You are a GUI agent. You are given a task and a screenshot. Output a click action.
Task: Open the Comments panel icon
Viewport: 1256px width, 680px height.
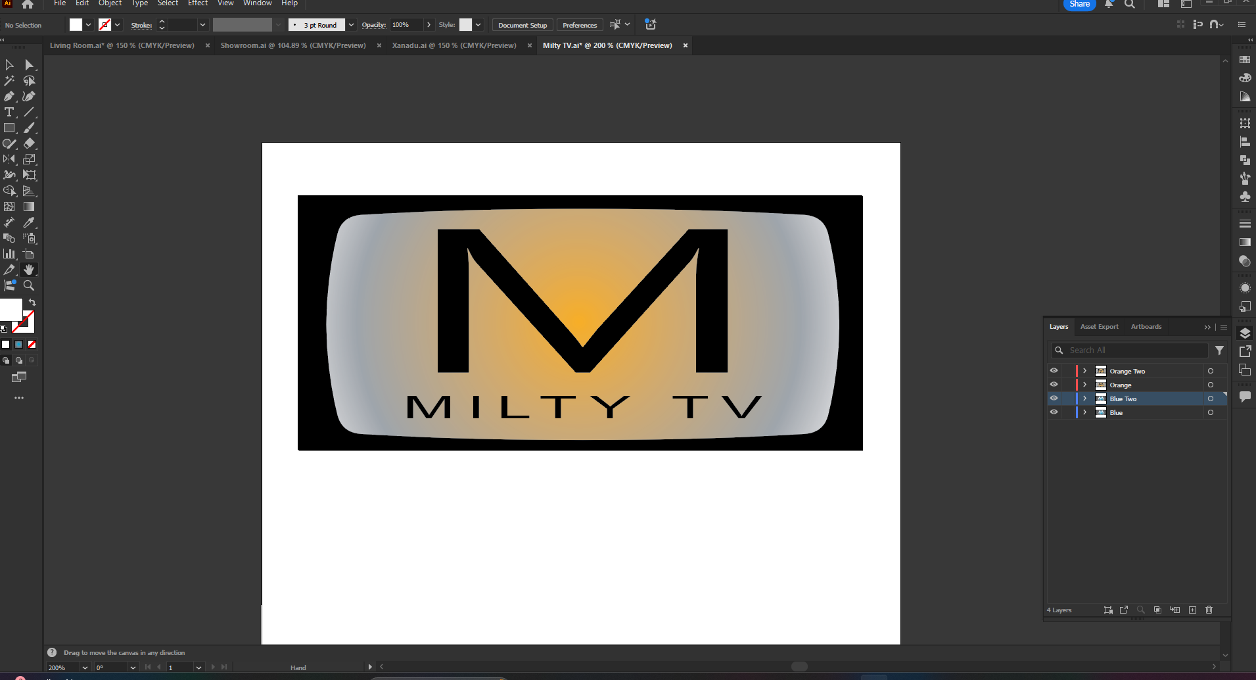[x=1245, y=397]
